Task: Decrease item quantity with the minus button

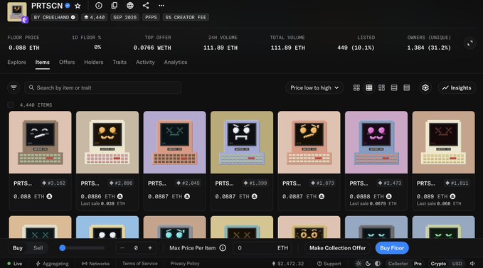Action: (x=122, y=248)
